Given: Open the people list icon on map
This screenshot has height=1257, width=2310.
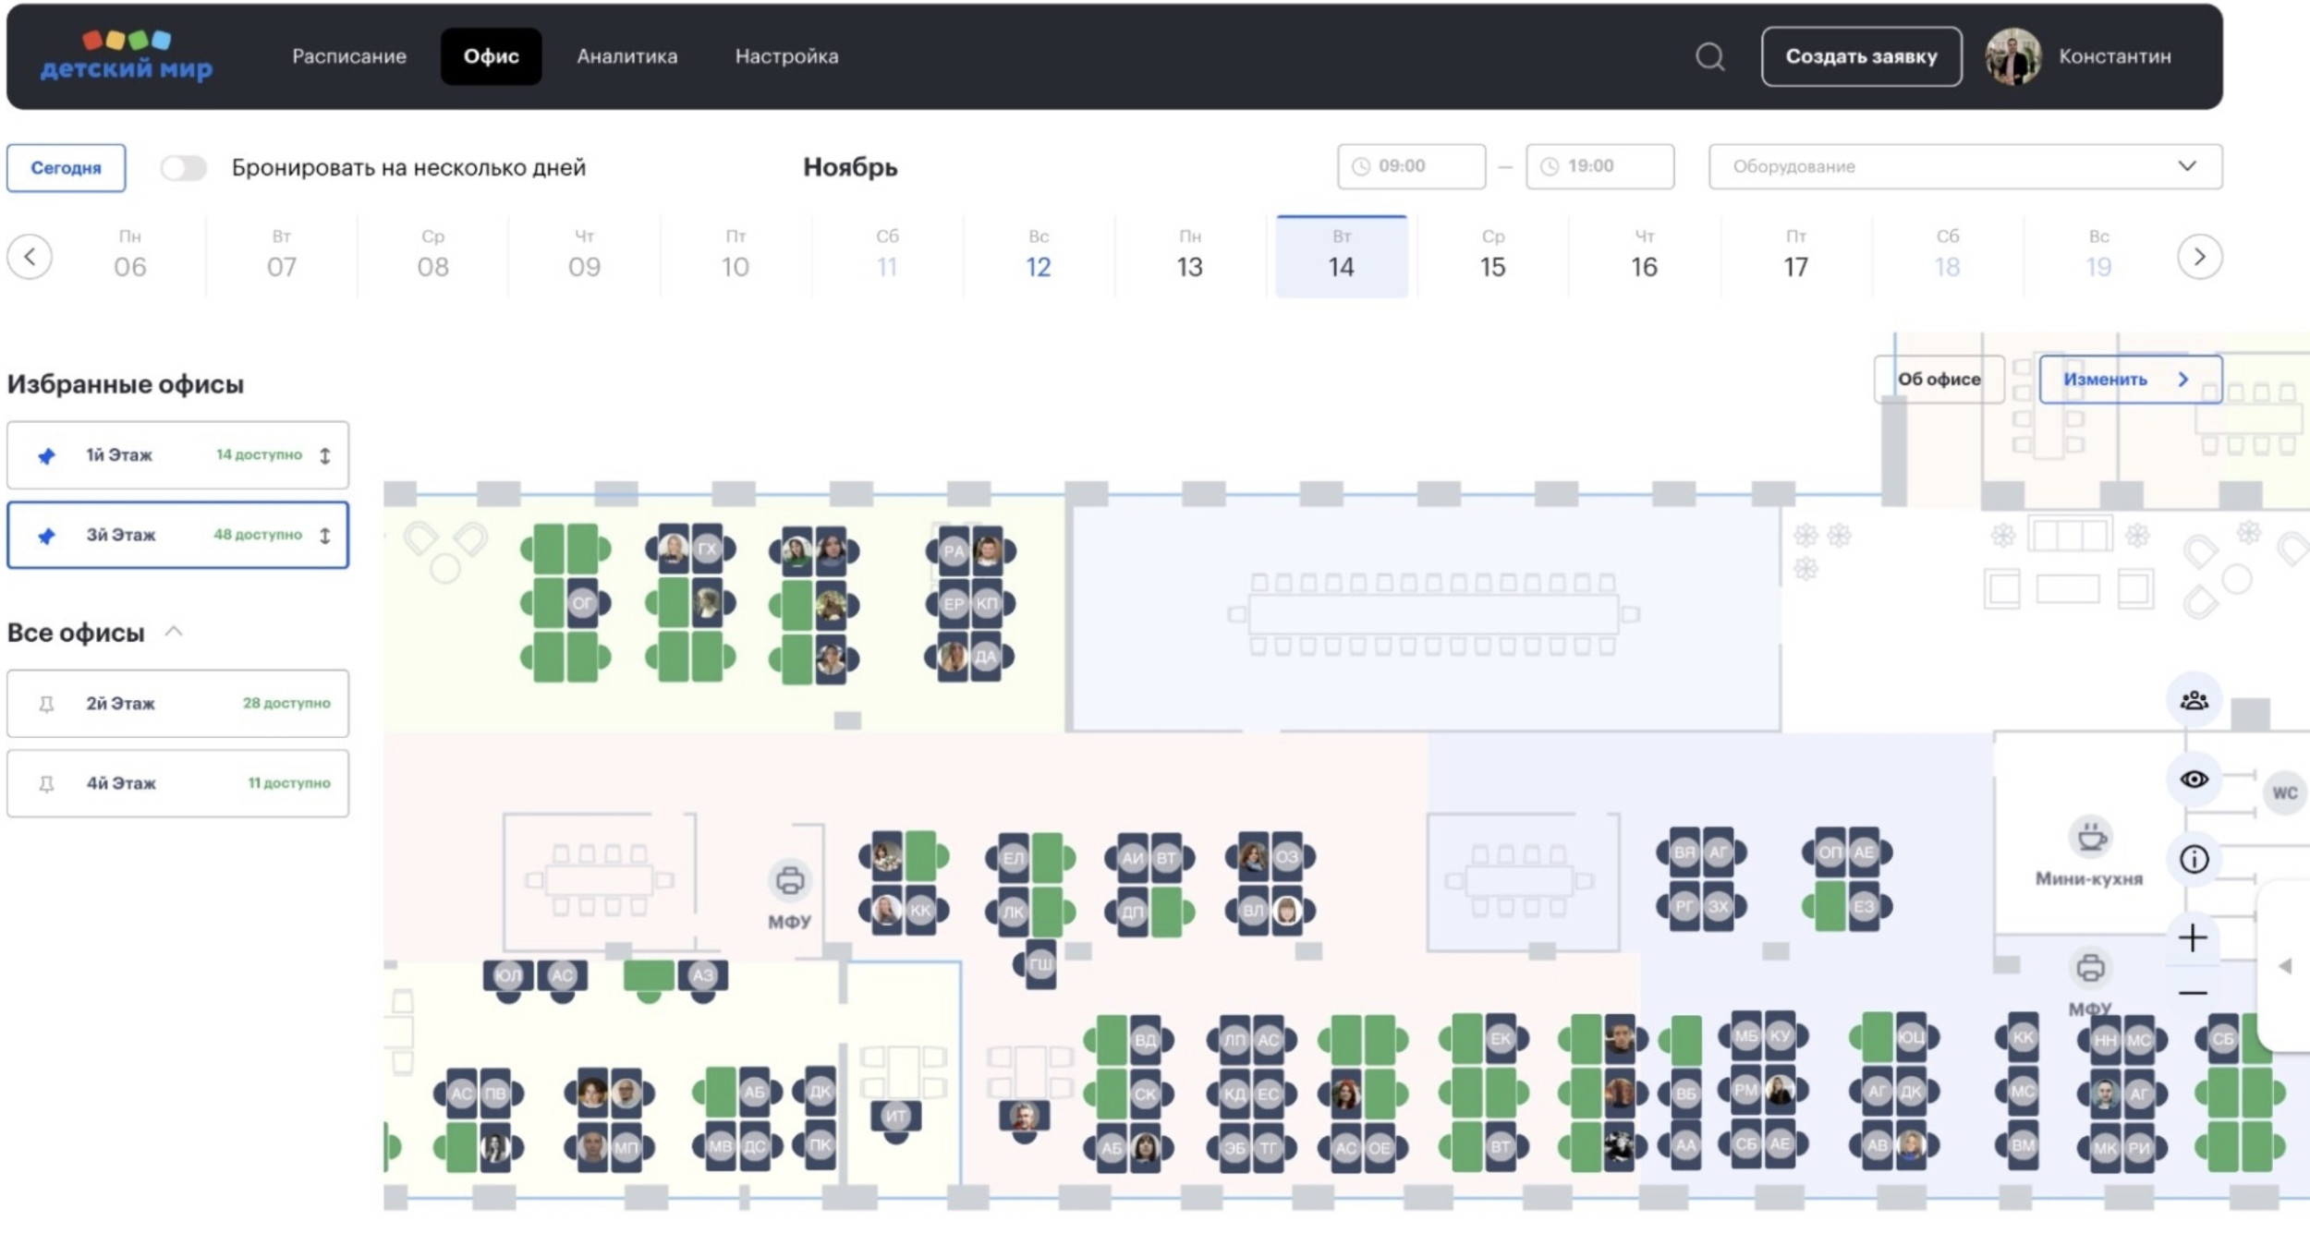Looking at the screenshot, I should (2194, 700).
